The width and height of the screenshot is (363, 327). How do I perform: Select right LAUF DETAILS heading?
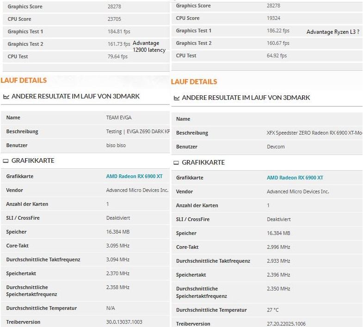(x=194, y=82)
